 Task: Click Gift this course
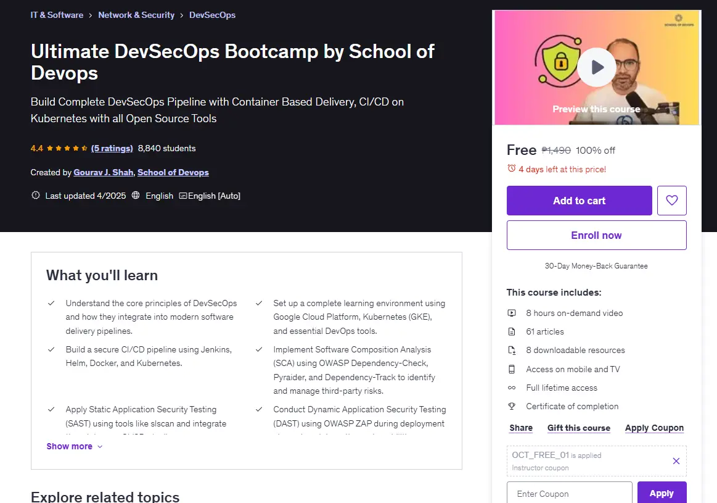click(578, 428)
